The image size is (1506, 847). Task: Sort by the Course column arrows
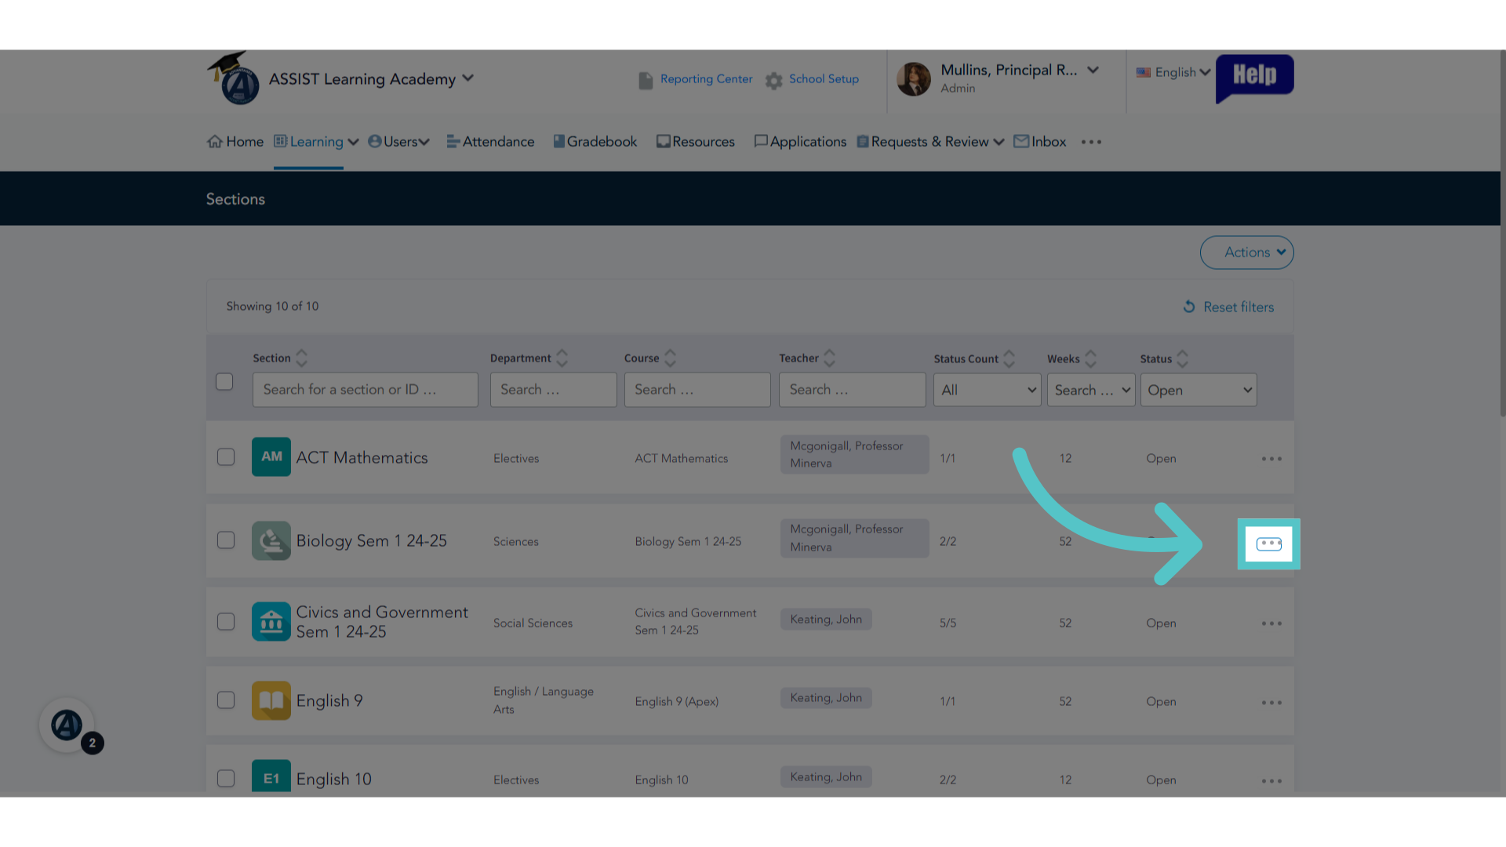click(x=670, y=358)
